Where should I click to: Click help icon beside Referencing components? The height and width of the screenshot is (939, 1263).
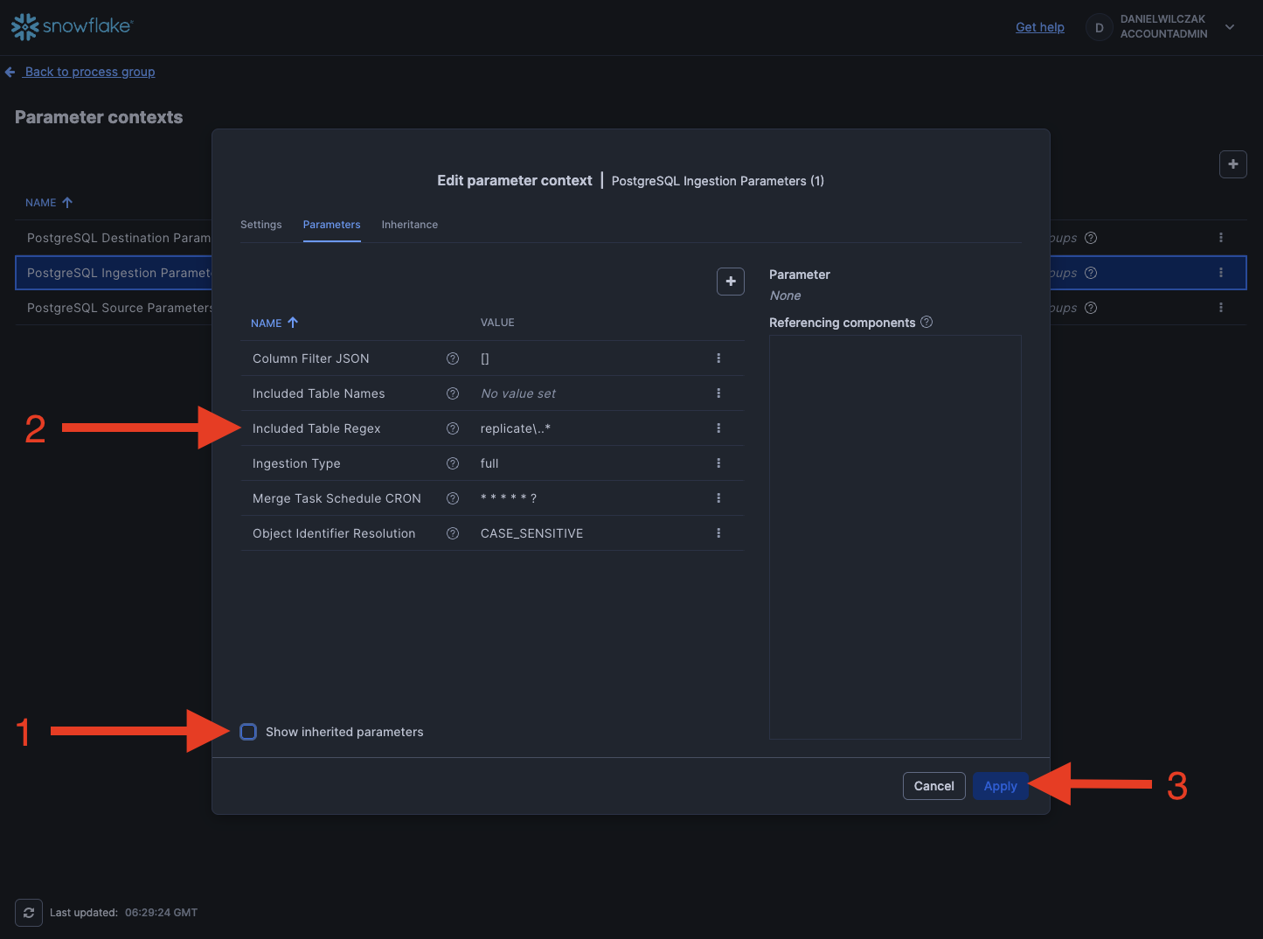pos(926,323)
